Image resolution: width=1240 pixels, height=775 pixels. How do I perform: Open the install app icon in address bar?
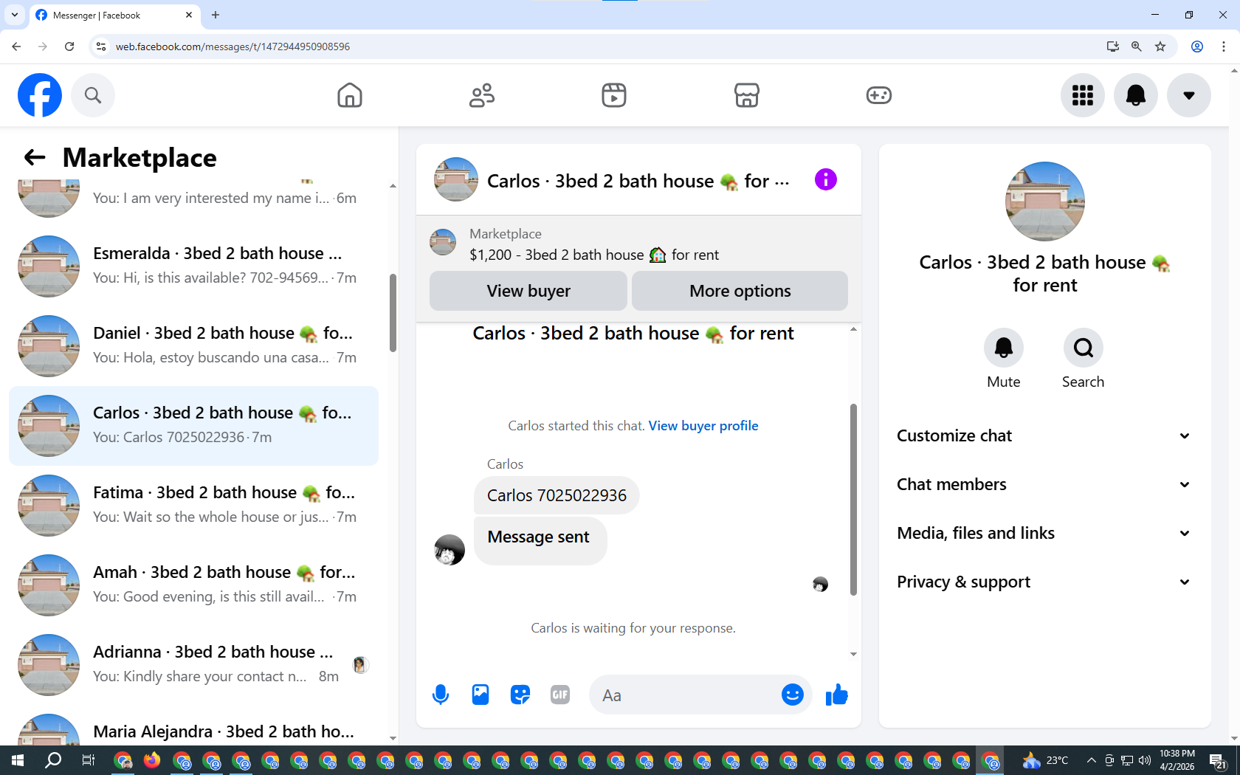[x=1113, y=46]
